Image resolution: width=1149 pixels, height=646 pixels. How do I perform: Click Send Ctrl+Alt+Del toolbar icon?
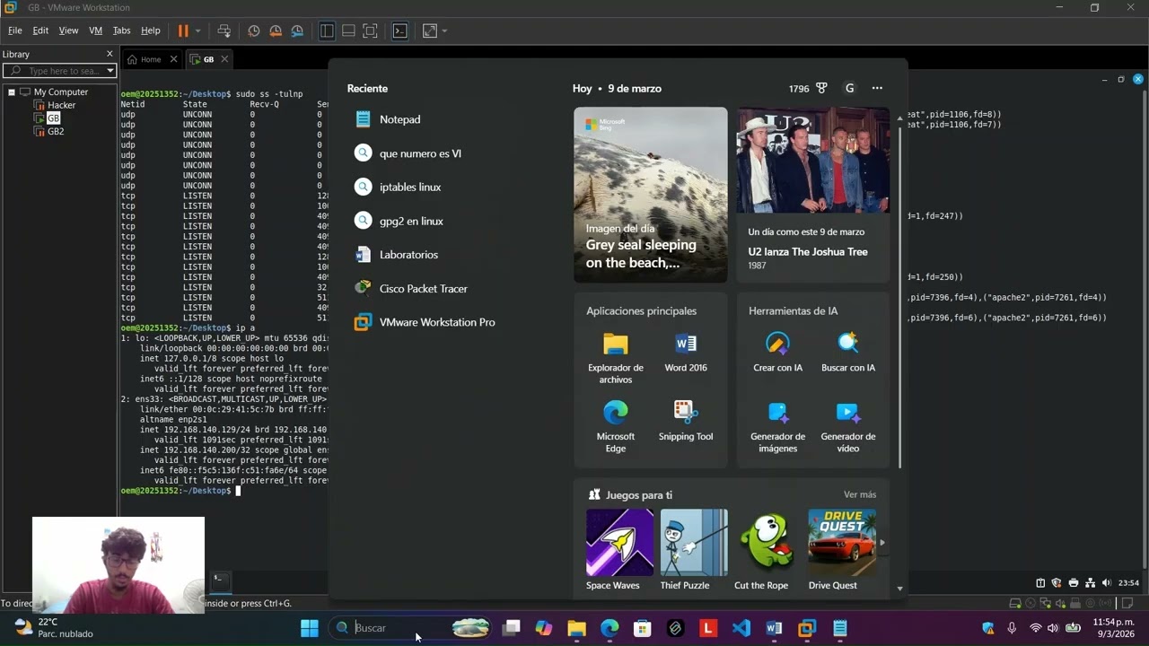point(224,31)
